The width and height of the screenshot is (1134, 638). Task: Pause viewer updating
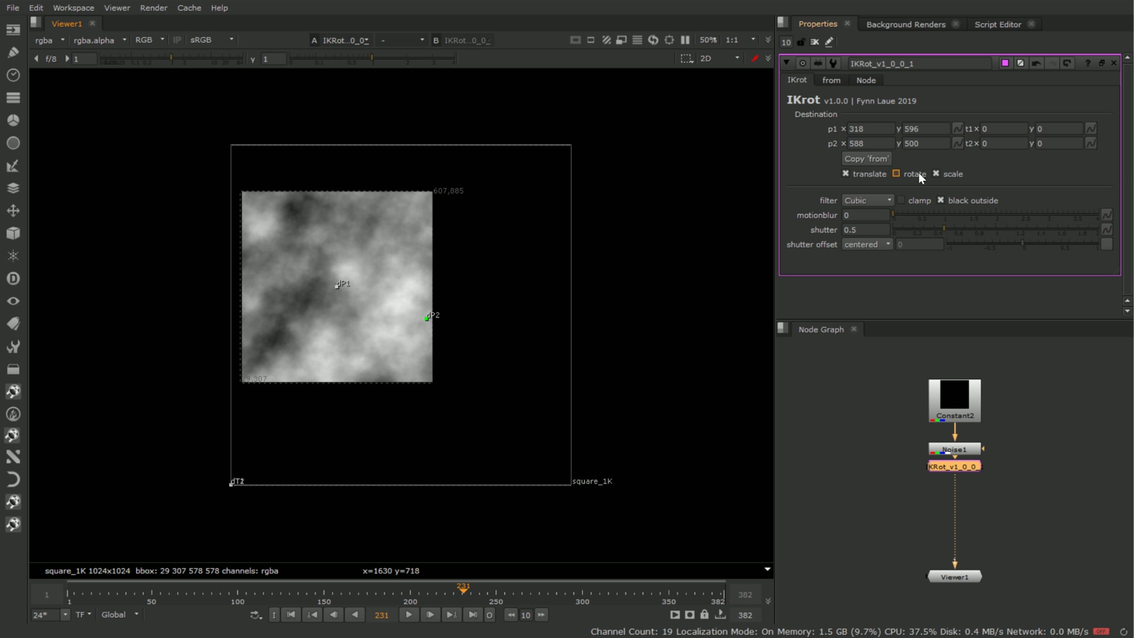point(685,40)
